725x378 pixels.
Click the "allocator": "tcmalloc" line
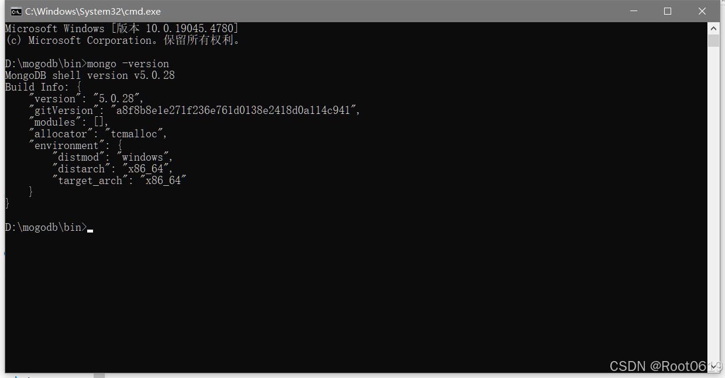pyautogui.click(x=98, y=134)
